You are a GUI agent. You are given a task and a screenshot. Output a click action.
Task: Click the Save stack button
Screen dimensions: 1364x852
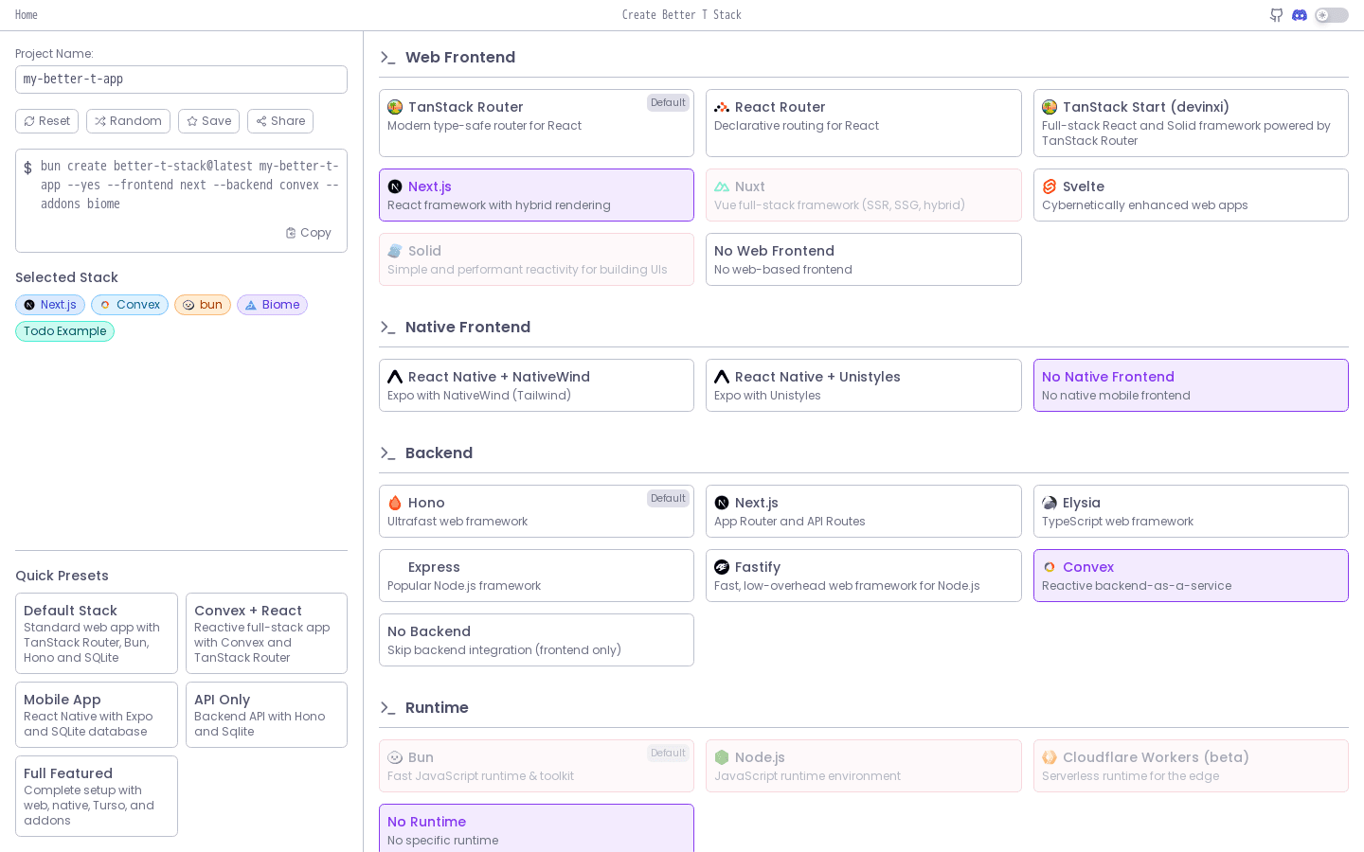tap(208, 121)
